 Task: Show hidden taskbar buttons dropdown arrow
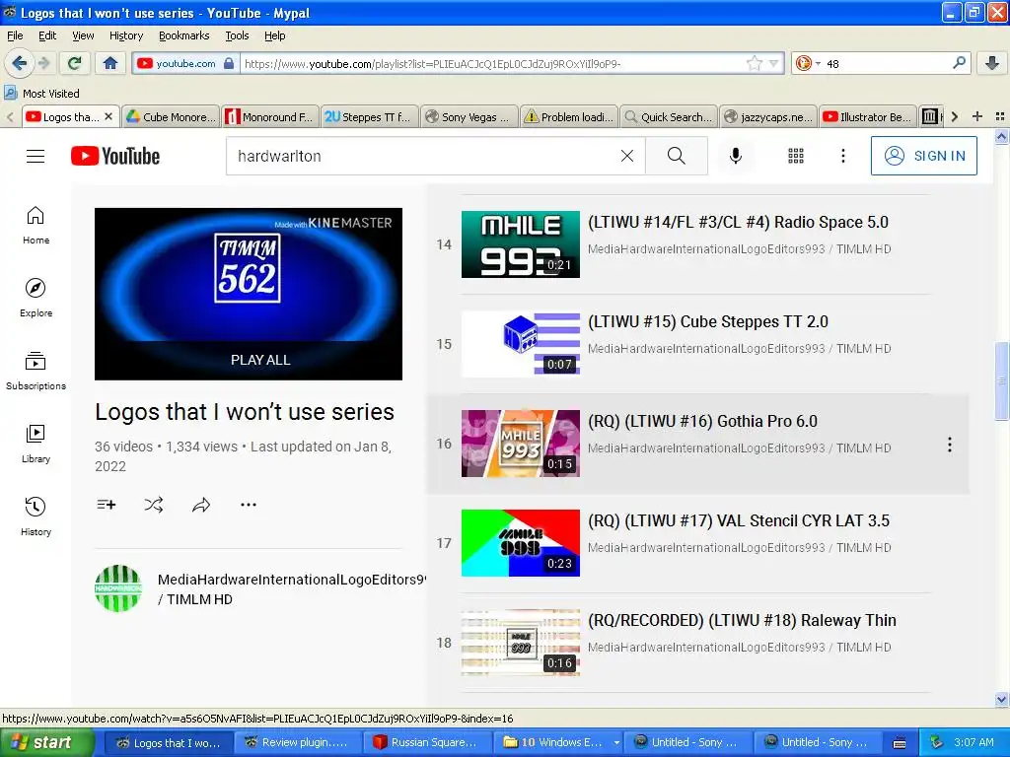pos(616,742)
